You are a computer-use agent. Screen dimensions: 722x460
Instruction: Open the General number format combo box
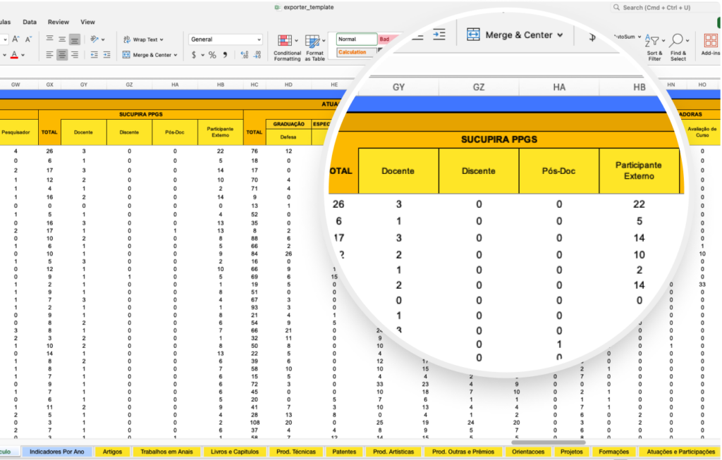click(x=225, y=39)
